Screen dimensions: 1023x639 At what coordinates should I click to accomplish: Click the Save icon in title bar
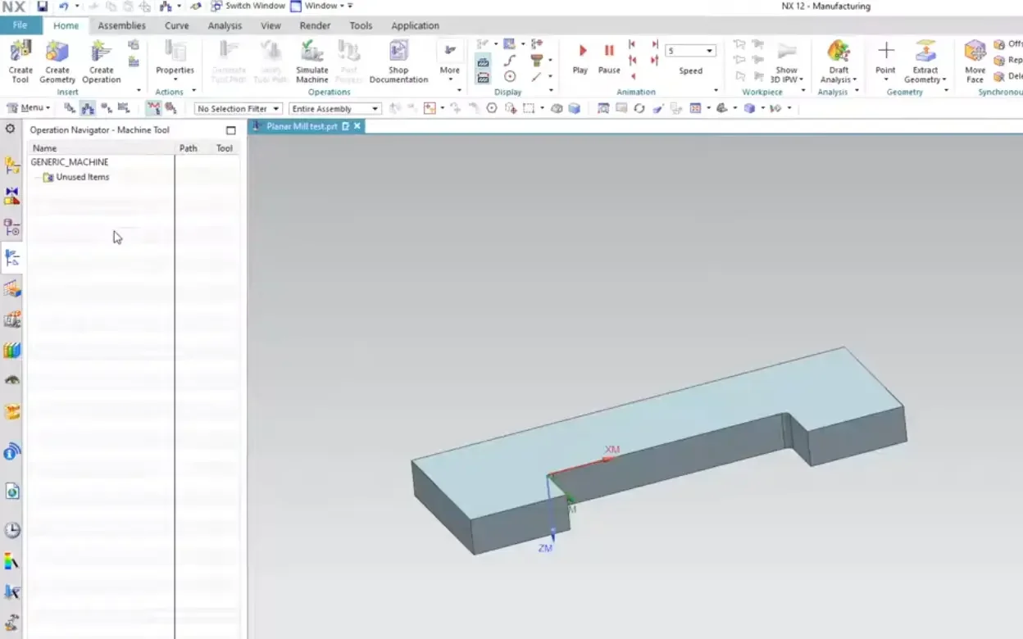42,6
